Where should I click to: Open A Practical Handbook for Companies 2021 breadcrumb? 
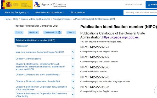pos(94,19)
